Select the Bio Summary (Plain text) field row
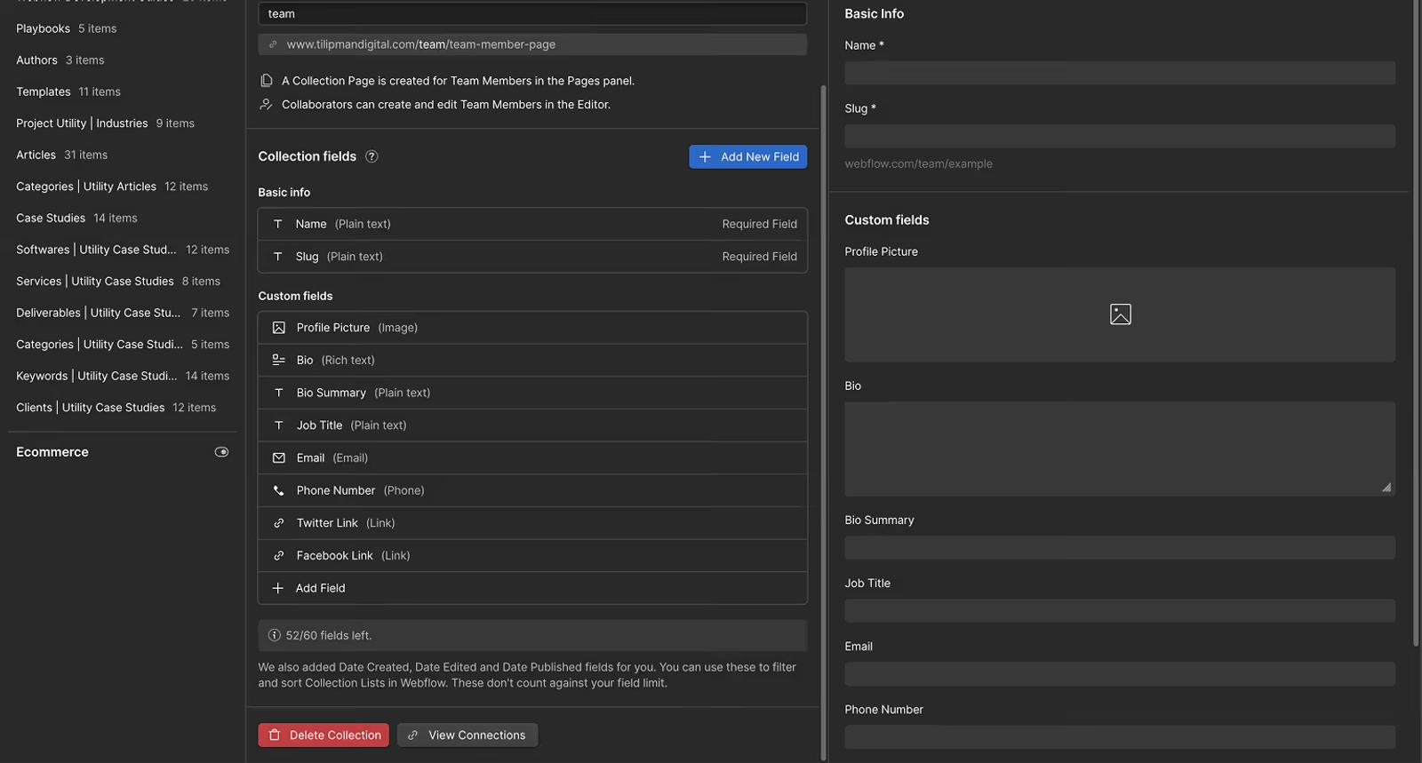The width and height of the screenshot is (1422, 763). (x=532, y=393)
